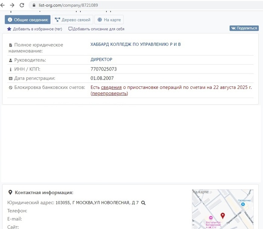Select registration date 01.08.2007
This screenshot has width=263, height=229.
tap(102, 78)
